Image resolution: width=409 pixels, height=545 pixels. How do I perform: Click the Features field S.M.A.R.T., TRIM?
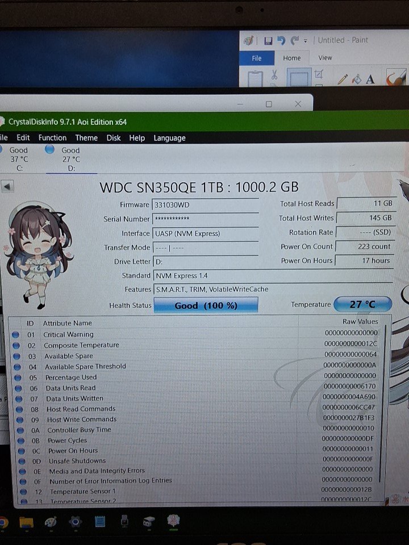pos(273,289)
